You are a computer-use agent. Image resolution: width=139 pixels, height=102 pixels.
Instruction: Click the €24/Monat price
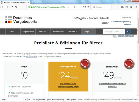click(68, 75)
